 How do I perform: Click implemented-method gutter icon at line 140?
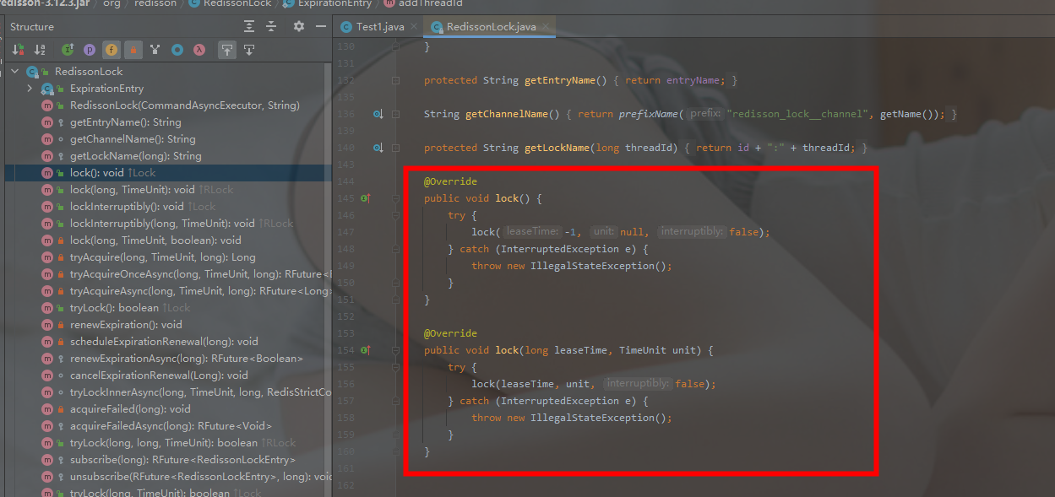[x=378, y=148]
